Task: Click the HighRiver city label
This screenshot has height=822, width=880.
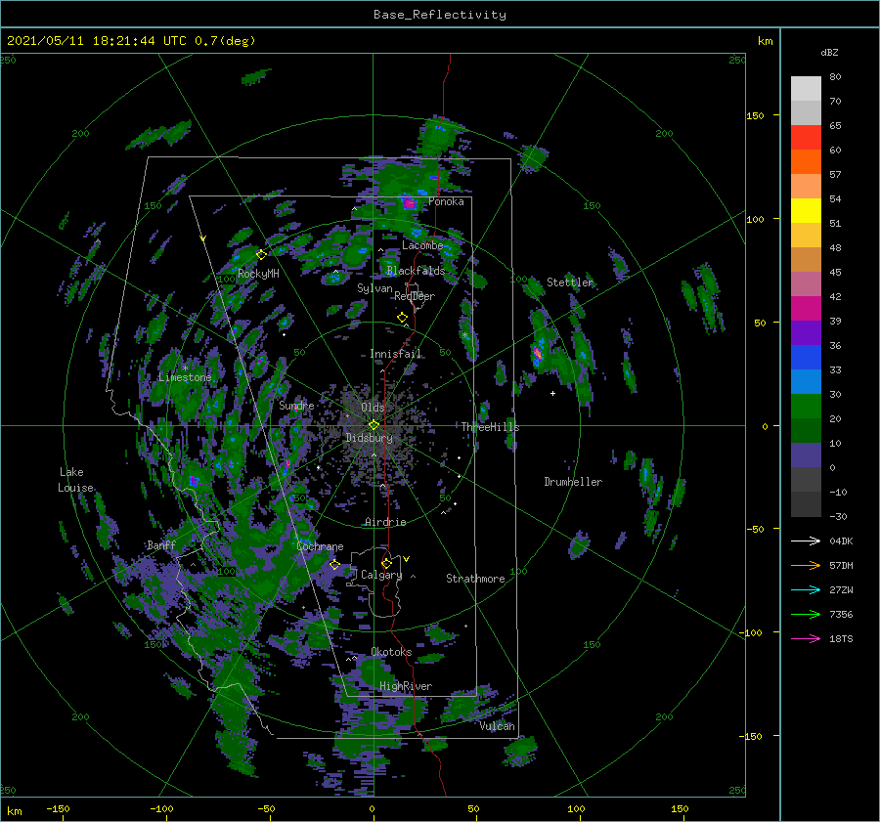Action: tap(406, 686)
